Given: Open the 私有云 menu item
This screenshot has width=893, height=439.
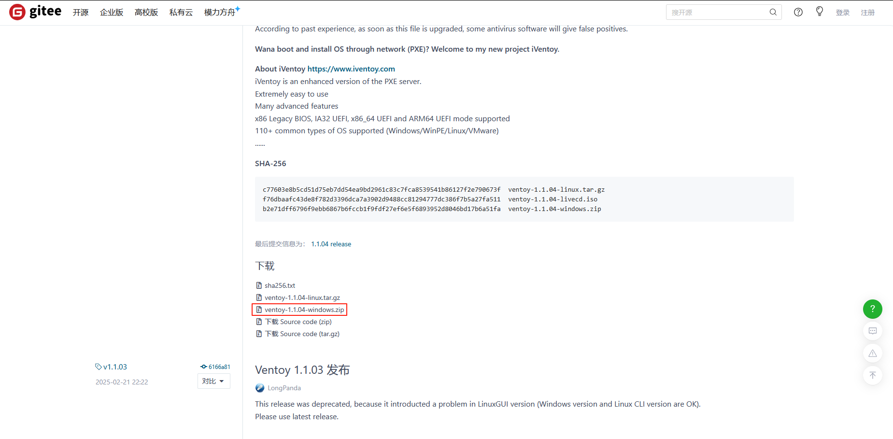Looking at the screenshot, I should pos(181,13).
